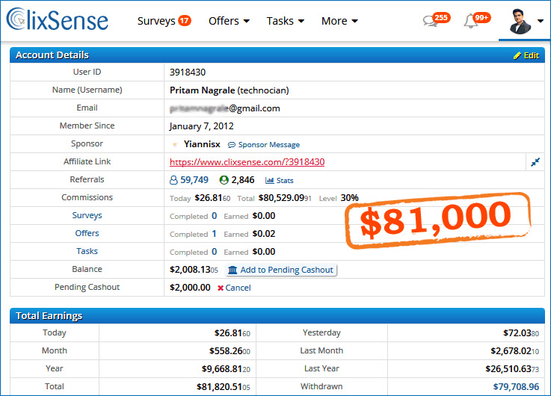This screenshot has height=396, width=551.
Task: Click the Account Details panel header
Action: (x=277, y=55)
